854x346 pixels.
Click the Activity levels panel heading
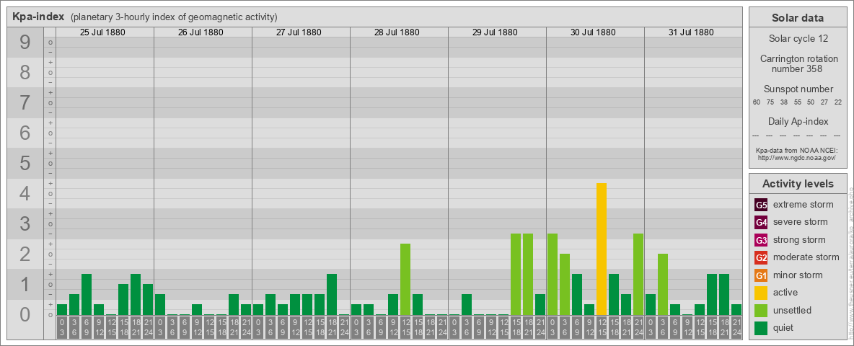797,184
